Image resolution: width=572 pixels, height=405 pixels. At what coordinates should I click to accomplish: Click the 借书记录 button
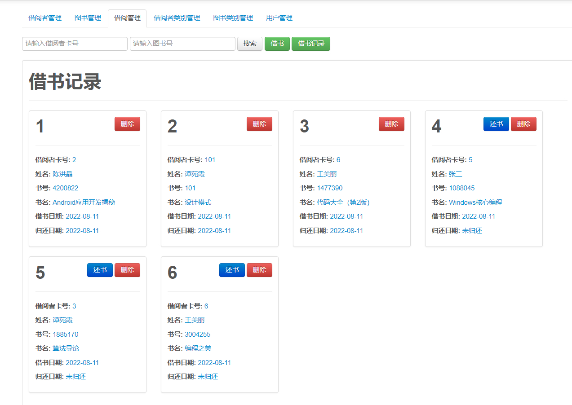point(310,44)
